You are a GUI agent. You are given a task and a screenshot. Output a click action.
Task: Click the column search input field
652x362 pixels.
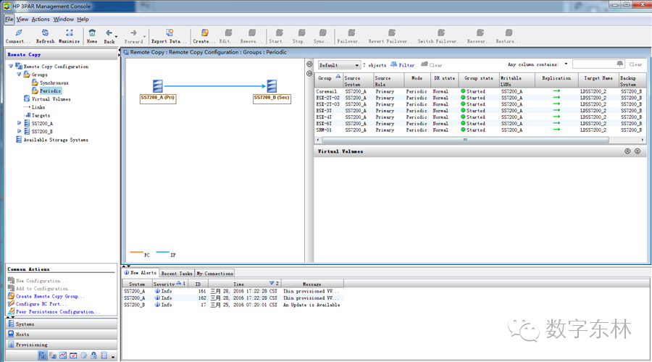click(x=594, y=64)
